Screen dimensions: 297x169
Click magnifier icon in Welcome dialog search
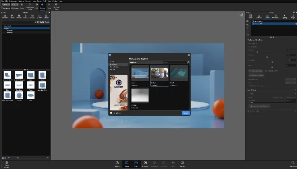(x=188, y=62)
